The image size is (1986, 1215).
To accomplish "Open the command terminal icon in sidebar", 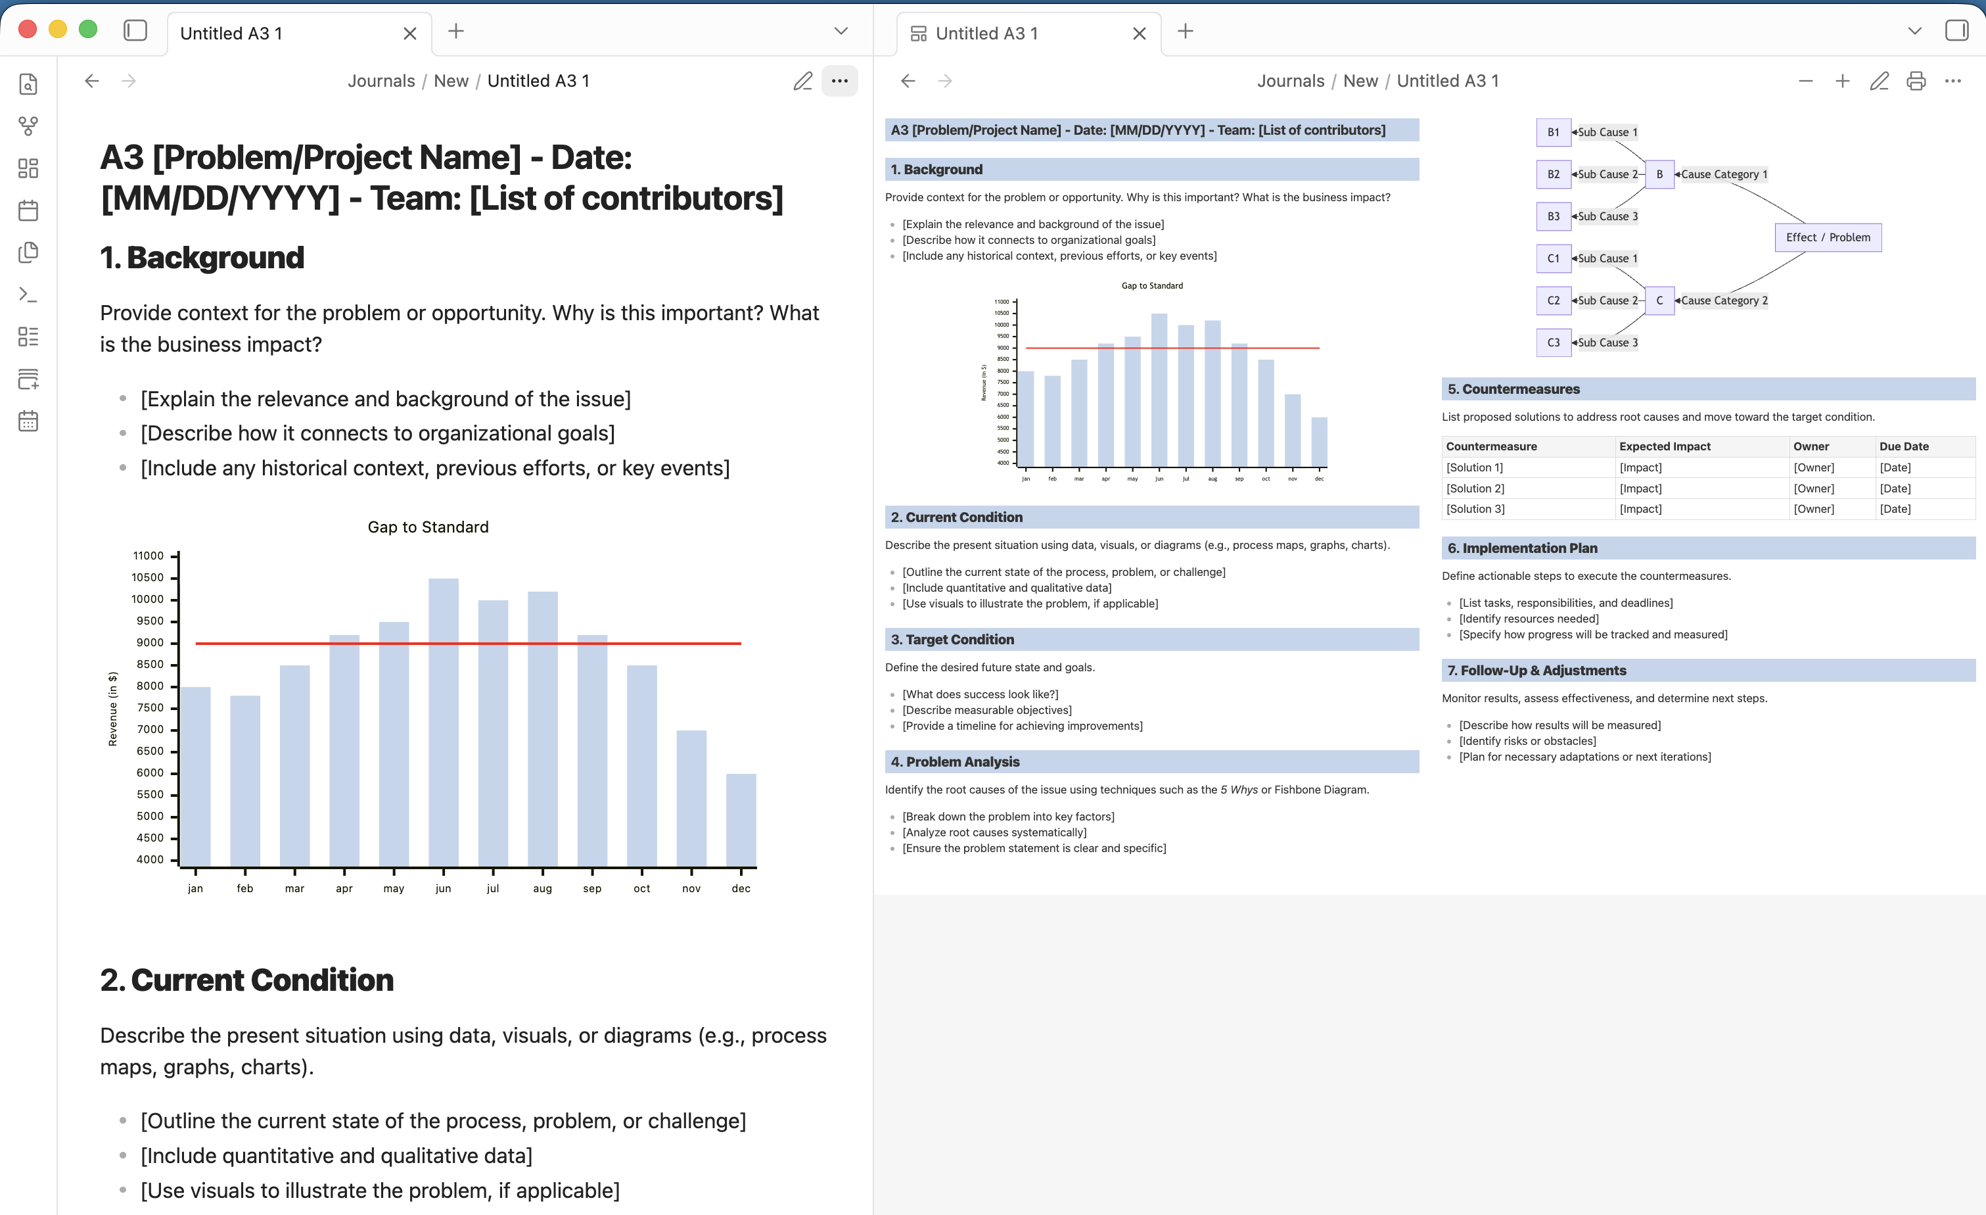I will pos(28,295).
